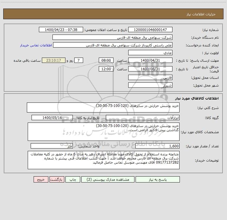Click the تاریخ و ساعت اعلان عمومی label

click(106, 30)
